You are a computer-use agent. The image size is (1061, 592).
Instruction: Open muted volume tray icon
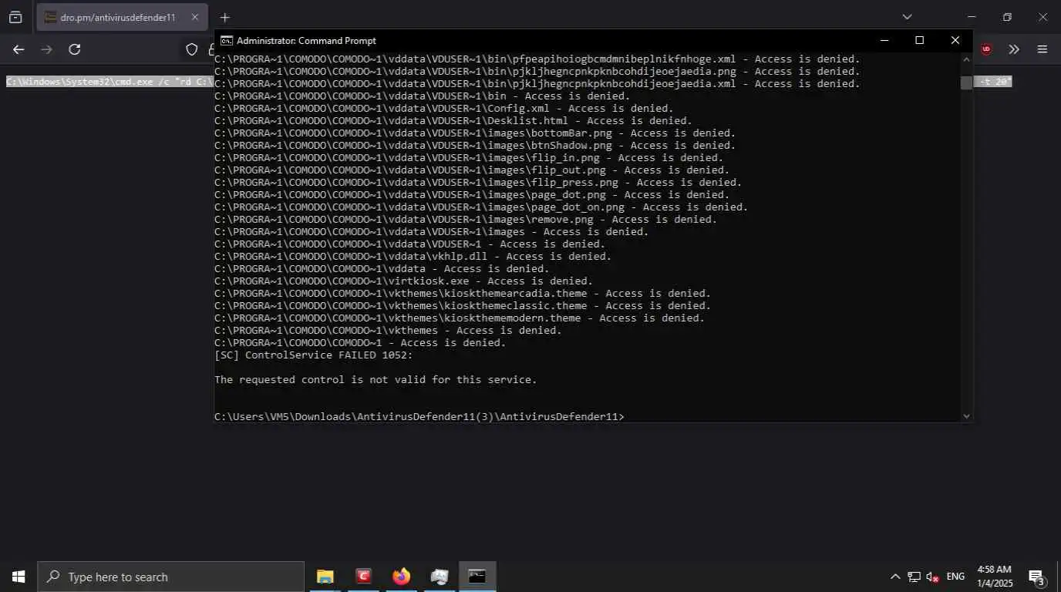[x=933, y=577]
